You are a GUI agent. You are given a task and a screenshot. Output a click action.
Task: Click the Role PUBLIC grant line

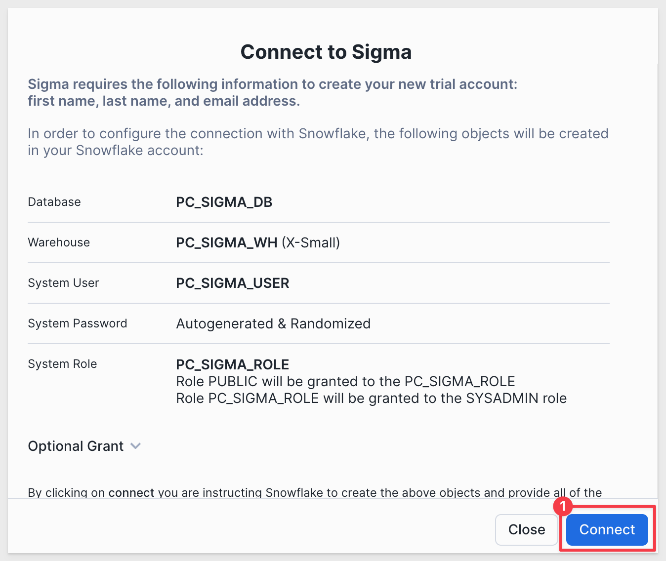[345, 381]
